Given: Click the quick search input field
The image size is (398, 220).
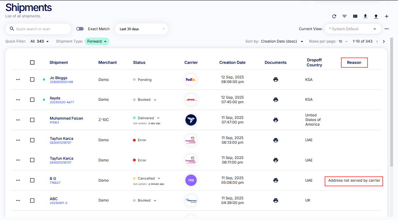Looking at the screenshot, I should point(41,29).
